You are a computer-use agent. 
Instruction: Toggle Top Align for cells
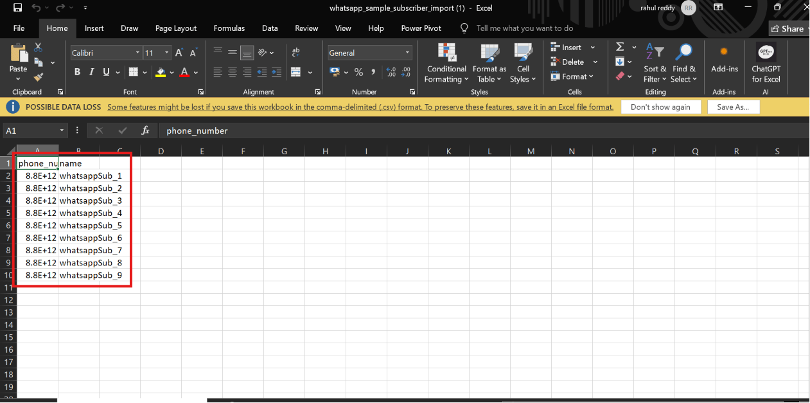tap(218, 53)
